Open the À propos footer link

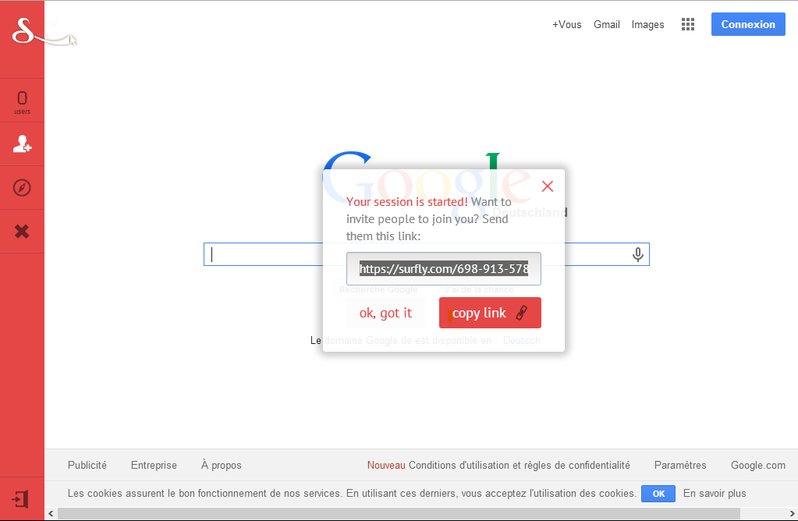[221, 465]
